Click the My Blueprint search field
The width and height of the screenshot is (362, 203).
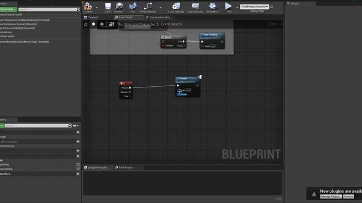(x=36, y=126)
